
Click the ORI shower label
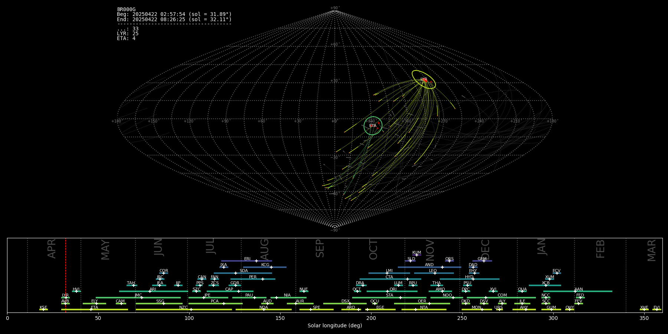pos(393,289)
